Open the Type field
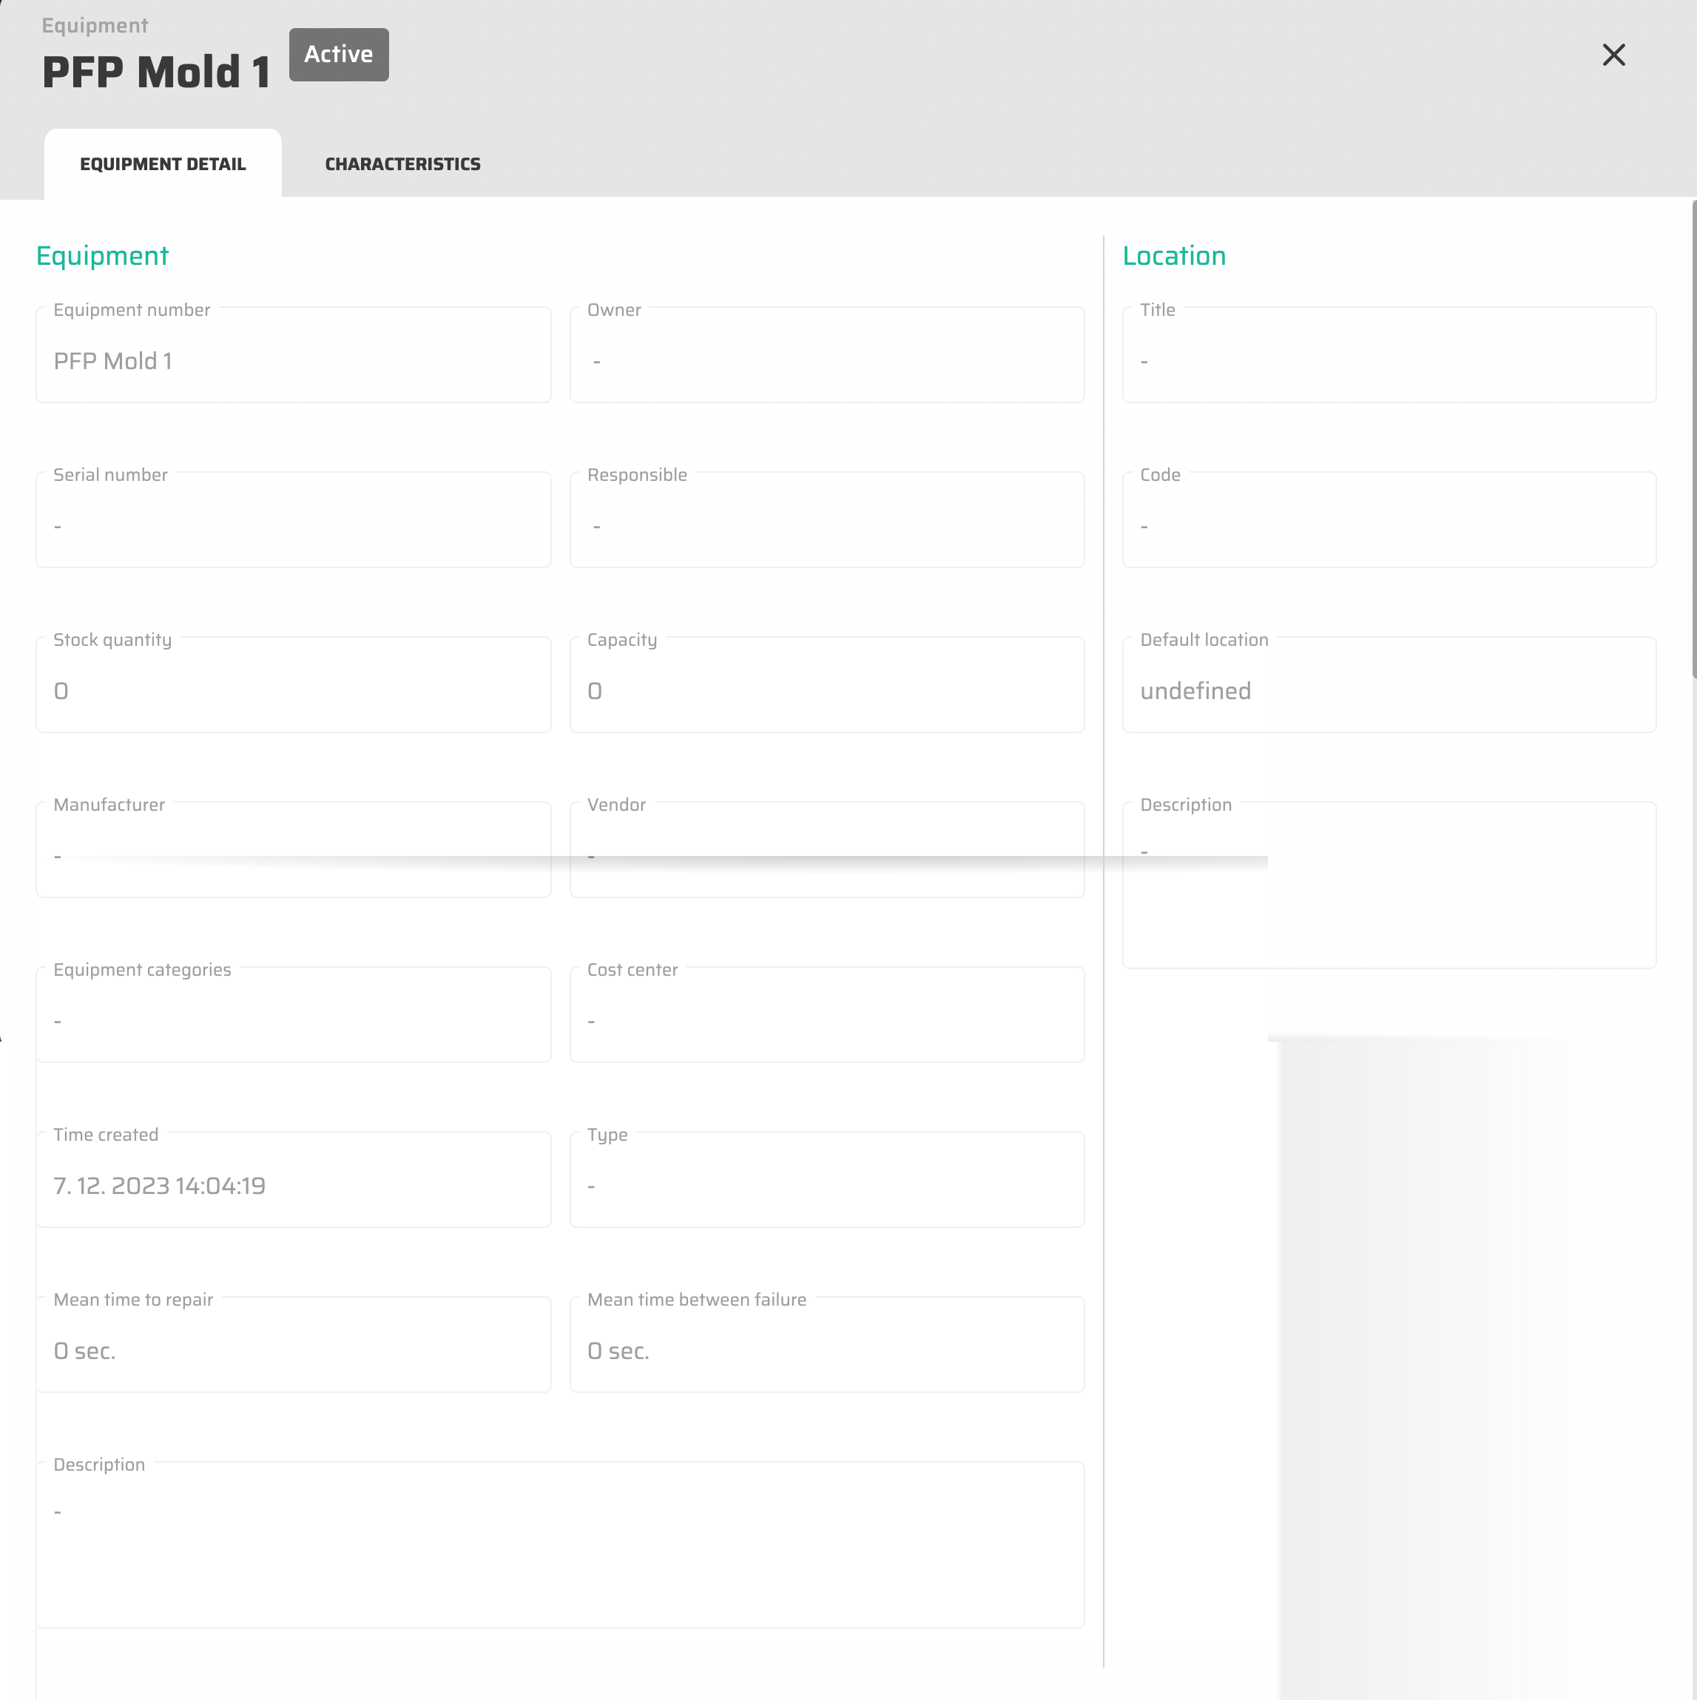 point(826,1184)
